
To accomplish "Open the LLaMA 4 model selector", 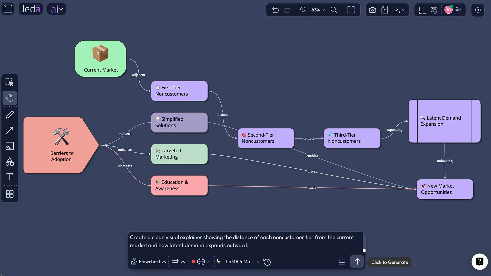I will pyautogui.click(x=238, y=262).
